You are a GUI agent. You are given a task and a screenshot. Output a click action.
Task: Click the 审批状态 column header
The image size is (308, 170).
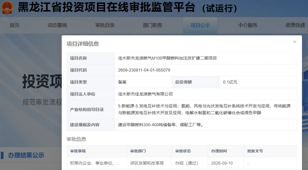pos(183,151)
